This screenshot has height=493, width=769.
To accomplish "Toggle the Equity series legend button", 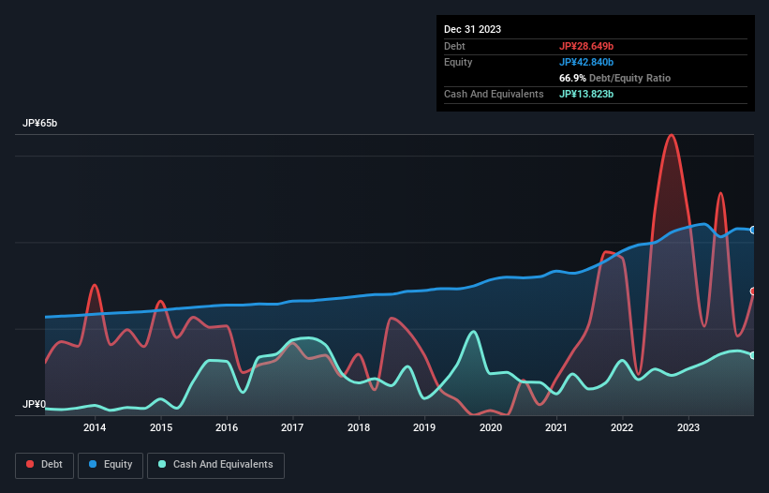I will coord(111,465).
